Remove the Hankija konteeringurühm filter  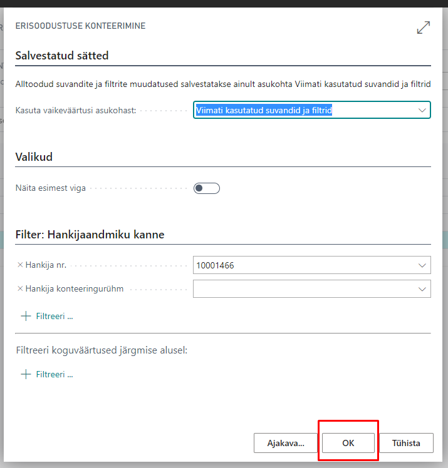[x=20, y=288]
